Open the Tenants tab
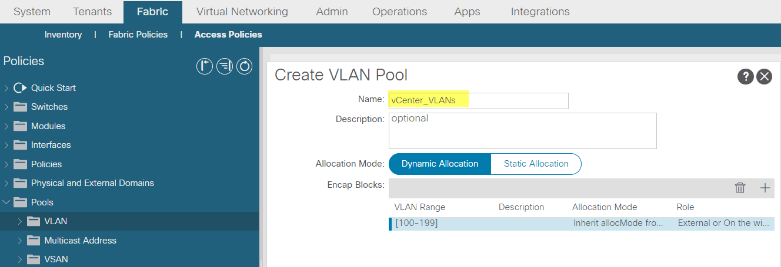The height and width of the screenshot is (267, 781). (92, 12)
